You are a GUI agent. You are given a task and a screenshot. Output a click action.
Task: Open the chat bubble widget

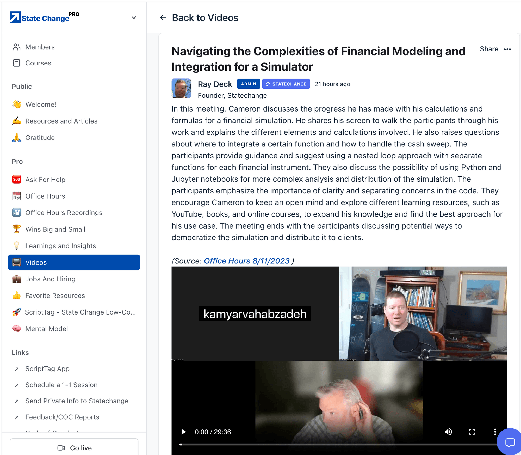click(510, 442)
